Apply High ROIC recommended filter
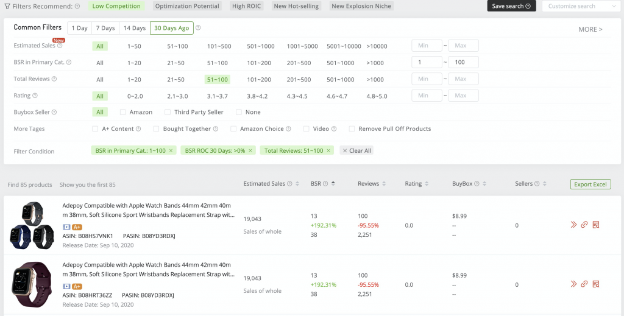624x316 pixels. [247, 6]
